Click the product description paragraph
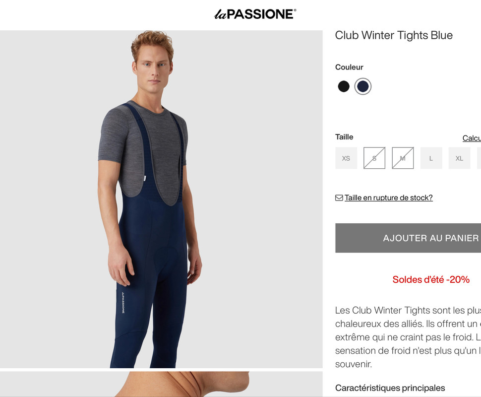This screenshot has height=397, width=481. 408,337
